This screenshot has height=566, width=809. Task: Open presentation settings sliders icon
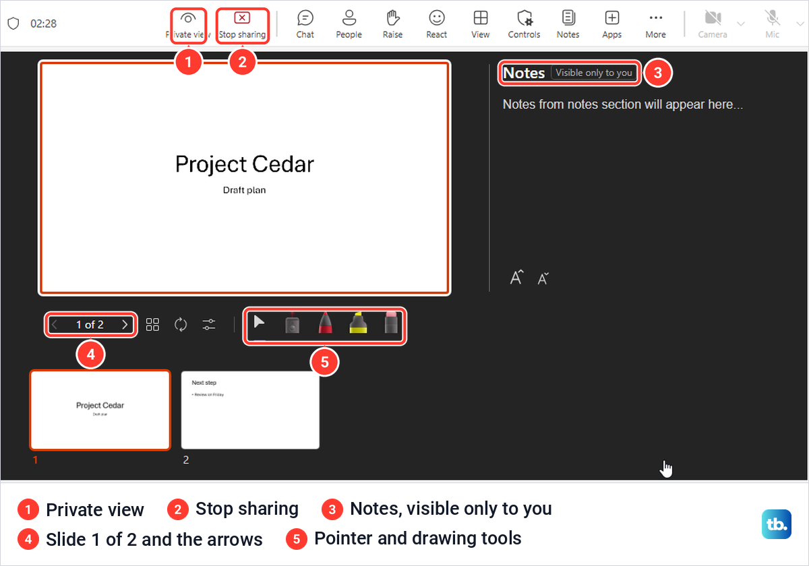209,325
